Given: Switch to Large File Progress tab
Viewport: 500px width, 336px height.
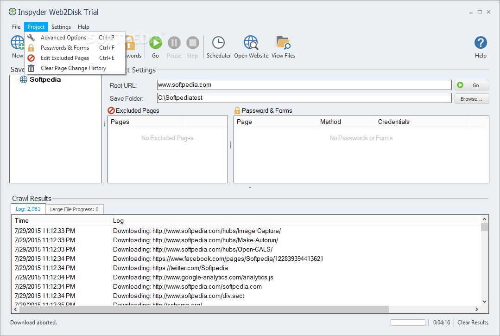Looking at the screenshot, I should coord(74,209).
